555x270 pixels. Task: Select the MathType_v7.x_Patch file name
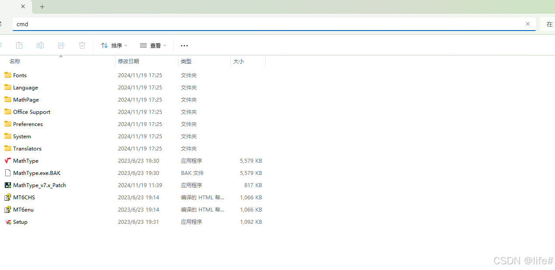39,185
